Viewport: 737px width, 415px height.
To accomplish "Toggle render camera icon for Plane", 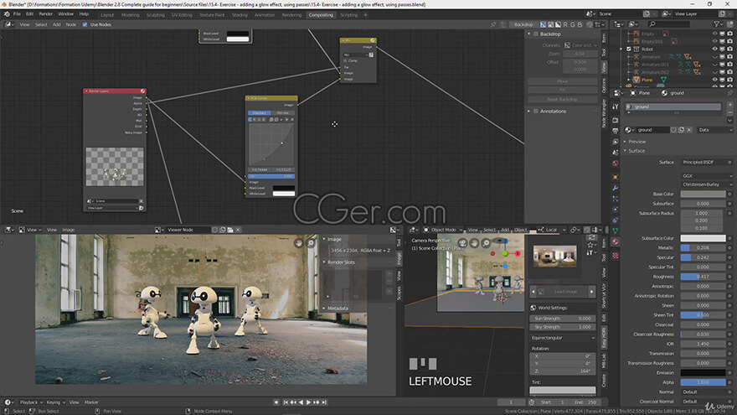I will click(729, 80).
